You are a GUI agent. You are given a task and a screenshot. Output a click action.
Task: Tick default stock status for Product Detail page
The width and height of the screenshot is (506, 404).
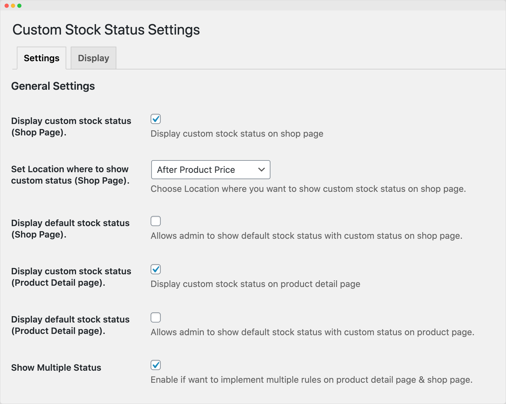(156, 317)
